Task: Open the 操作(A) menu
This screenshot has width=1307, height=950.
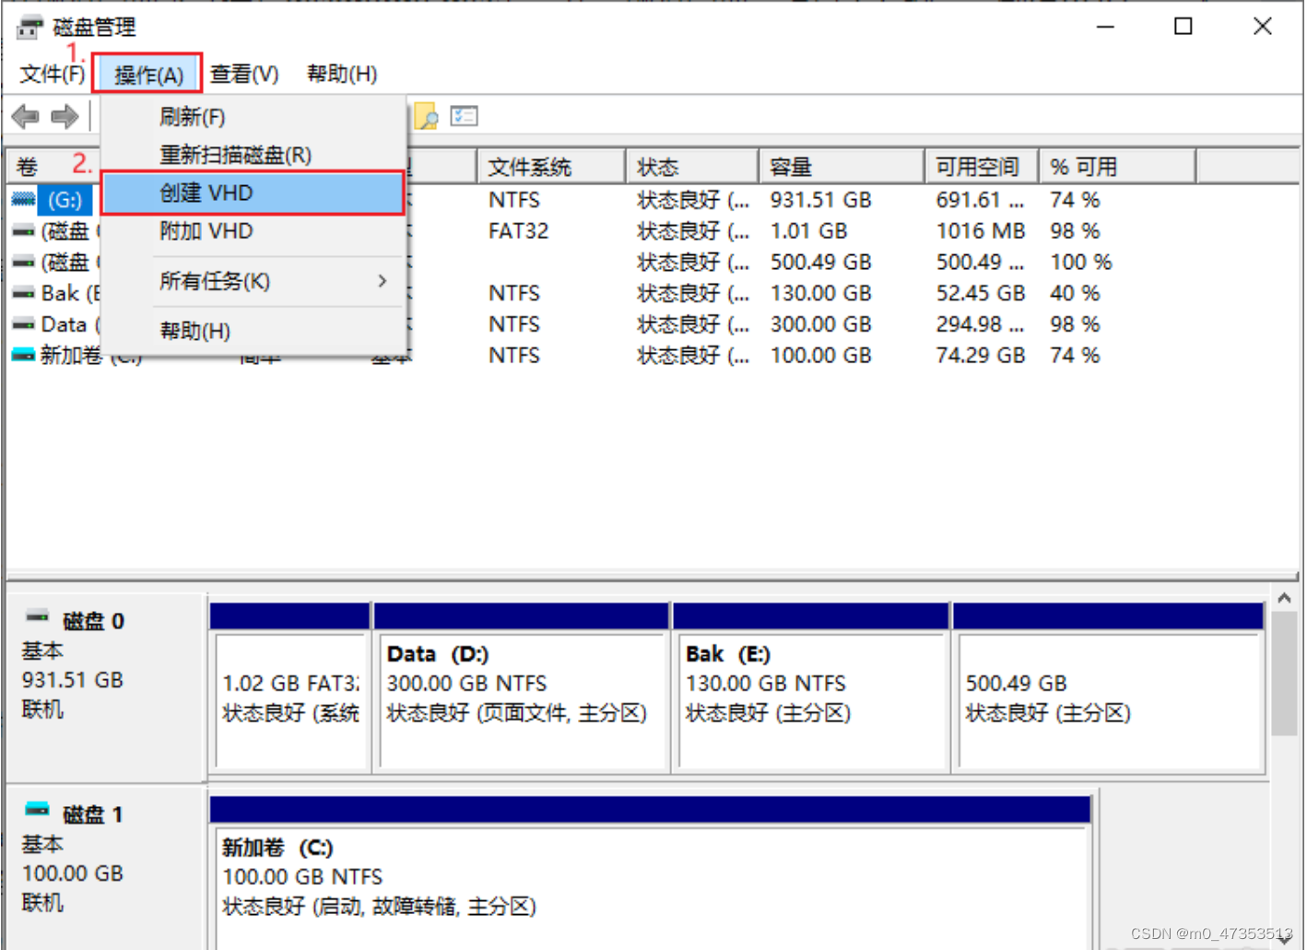Action: coord(147,74)
